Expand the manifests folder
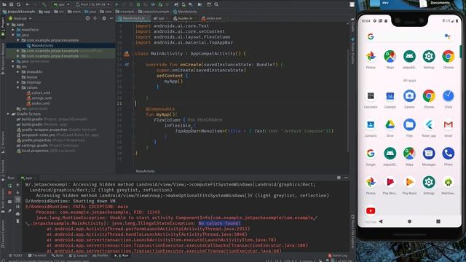 pyautogui.click(x=13, y=30)
